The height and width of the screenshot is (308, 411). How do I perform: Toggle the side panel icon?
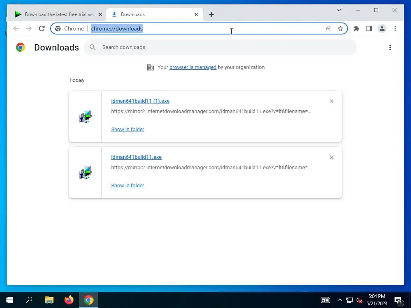[369, 28]
